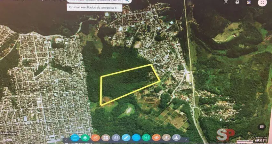
Task: Click the solid blue circle widget icon
Action: tap(136, 138)
